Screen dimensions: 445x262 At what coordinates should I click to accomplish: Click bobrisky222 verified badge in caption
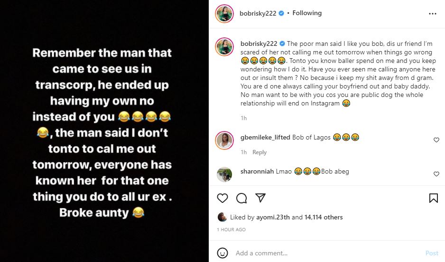[282, 43]
